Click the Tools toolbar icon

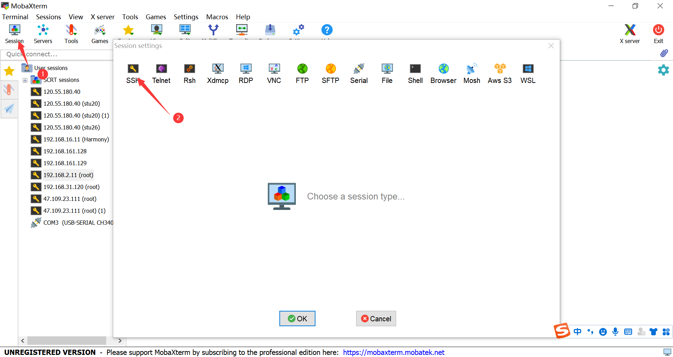(71, 34)
